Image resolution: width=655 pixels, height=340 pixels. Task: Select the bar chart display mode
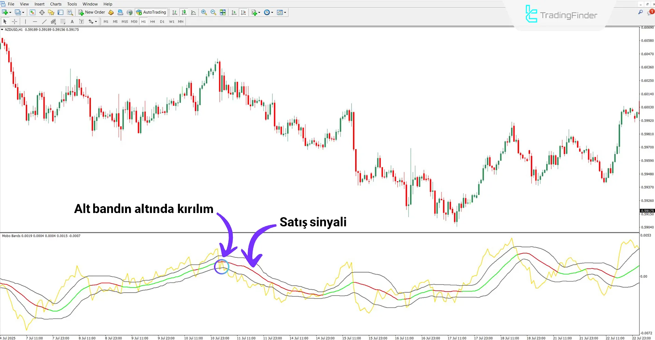(x=174, y=12)
